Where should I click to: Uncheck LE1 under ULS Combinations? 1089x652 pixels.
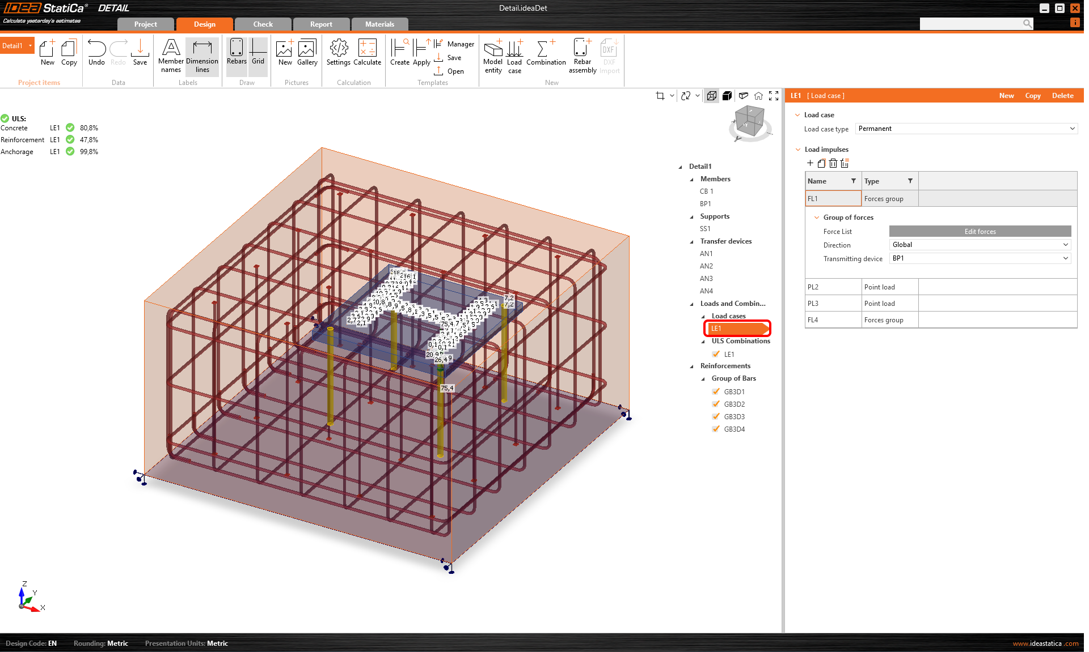point(716,354)
